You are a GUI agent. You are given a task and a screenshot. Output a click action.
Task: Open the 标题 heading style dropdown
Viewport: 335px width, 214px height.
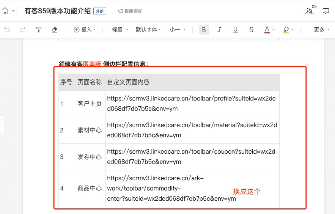click(120, 30)
